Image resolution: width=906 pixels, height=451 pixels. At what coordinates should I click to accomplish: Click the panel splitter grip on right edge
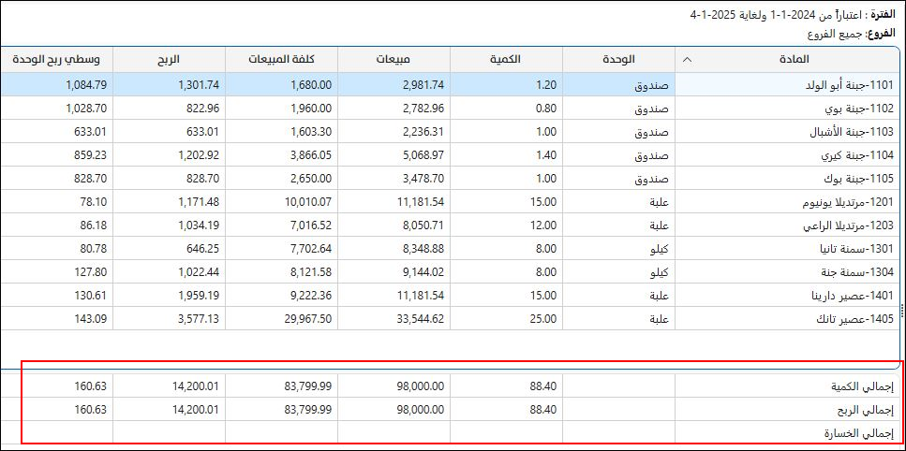click(902, 312)
